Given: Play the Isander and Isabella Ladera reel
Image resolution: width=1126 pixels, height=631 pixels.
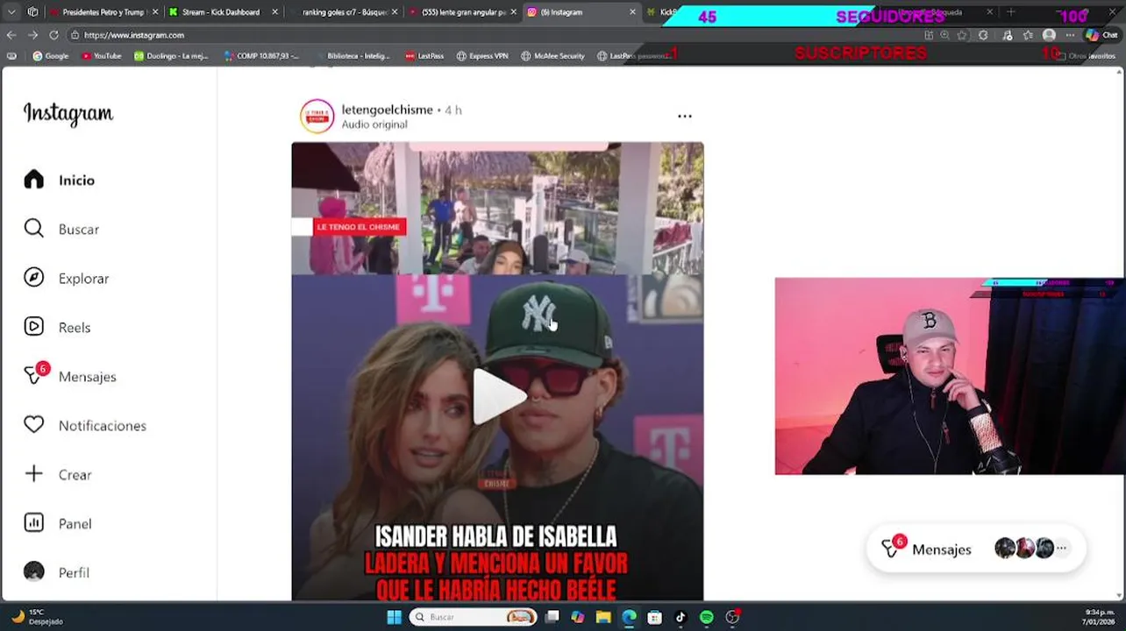Looking at the screenshot, I should pos(498,396).
